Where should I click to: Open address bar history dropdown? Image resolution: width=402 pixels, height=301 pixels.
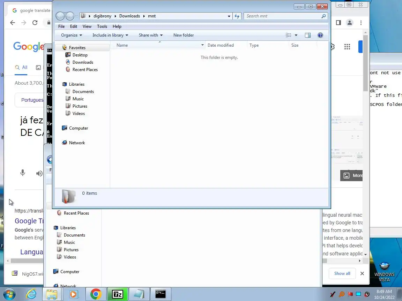point(229,16)
